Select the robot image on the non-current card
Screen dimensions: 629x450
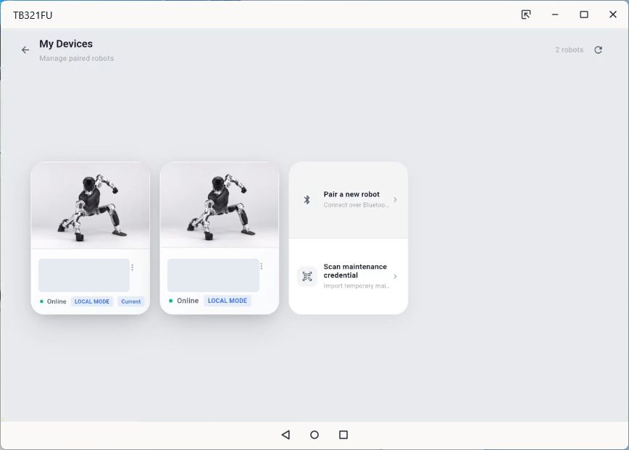[220, 205]
